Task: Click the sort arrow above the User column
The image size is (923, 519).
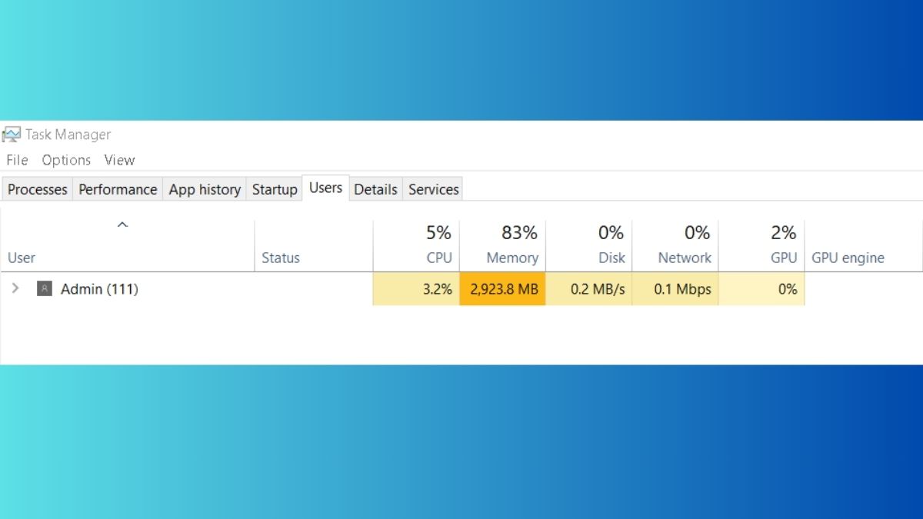Action: point(122,224)
